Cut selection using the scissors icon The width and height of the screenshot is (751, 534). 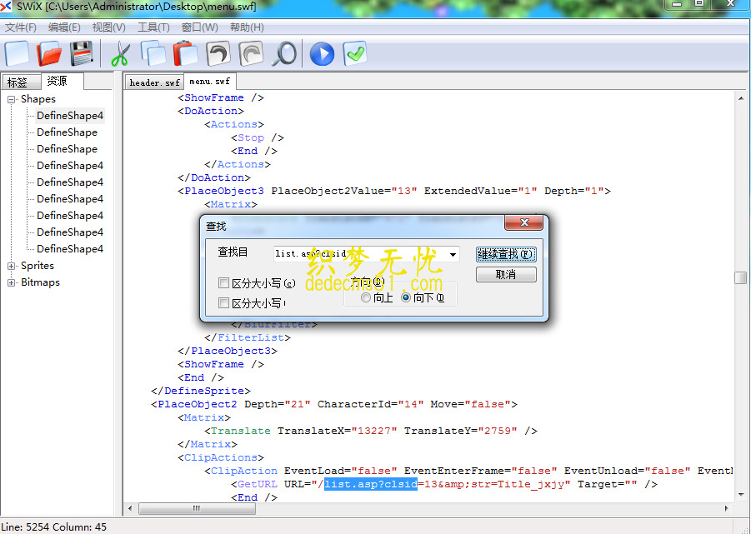(119, 53)
